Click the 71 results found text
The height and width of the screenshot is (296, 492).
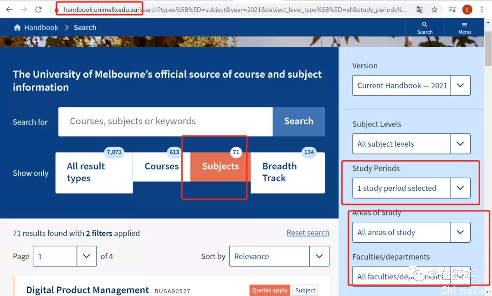click(76, 233)
